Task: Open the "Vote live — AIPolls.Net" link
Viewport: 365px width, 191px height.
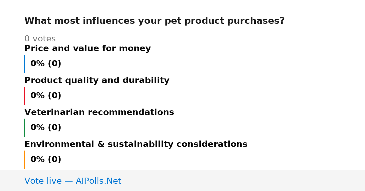Action: [73, 181]
